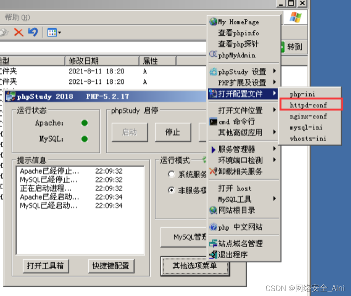Click the 打开配置文件 menu icon
Image resolution: width=351 pixels, height=296 pixels.
(x=213, y=94)
